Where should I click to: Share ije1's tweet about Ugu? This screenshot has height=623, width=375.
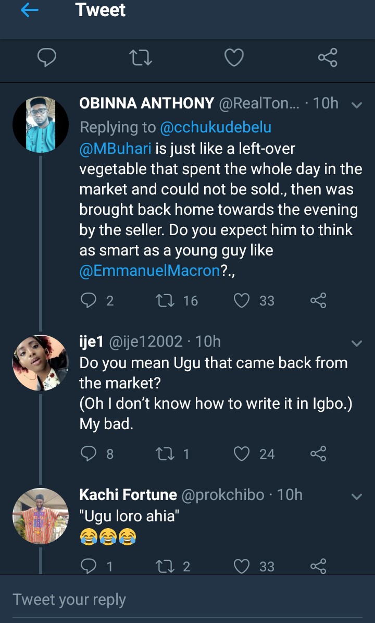point(318,454)
